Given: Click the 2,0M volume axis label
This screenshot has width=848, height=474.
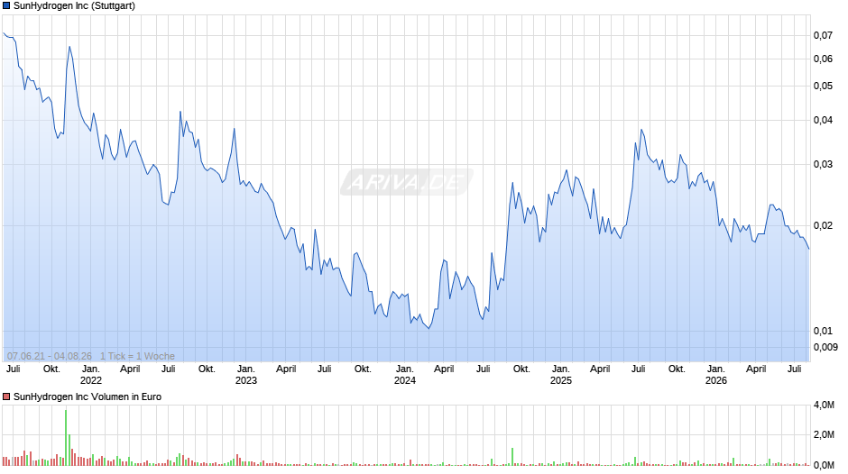Looking at the screenshot, I should coord(824,434).
